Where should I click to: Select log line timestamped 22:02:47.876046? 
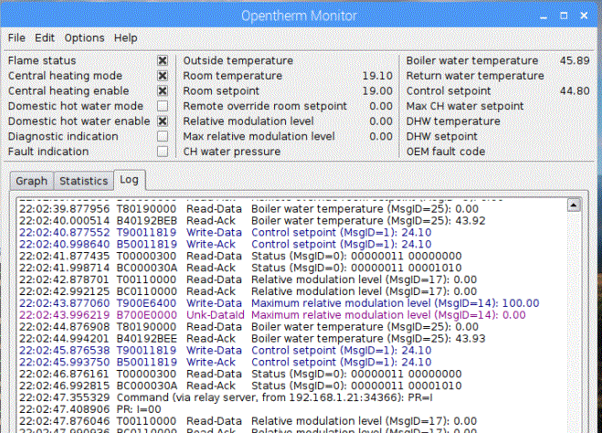click(x=248, y=421)
